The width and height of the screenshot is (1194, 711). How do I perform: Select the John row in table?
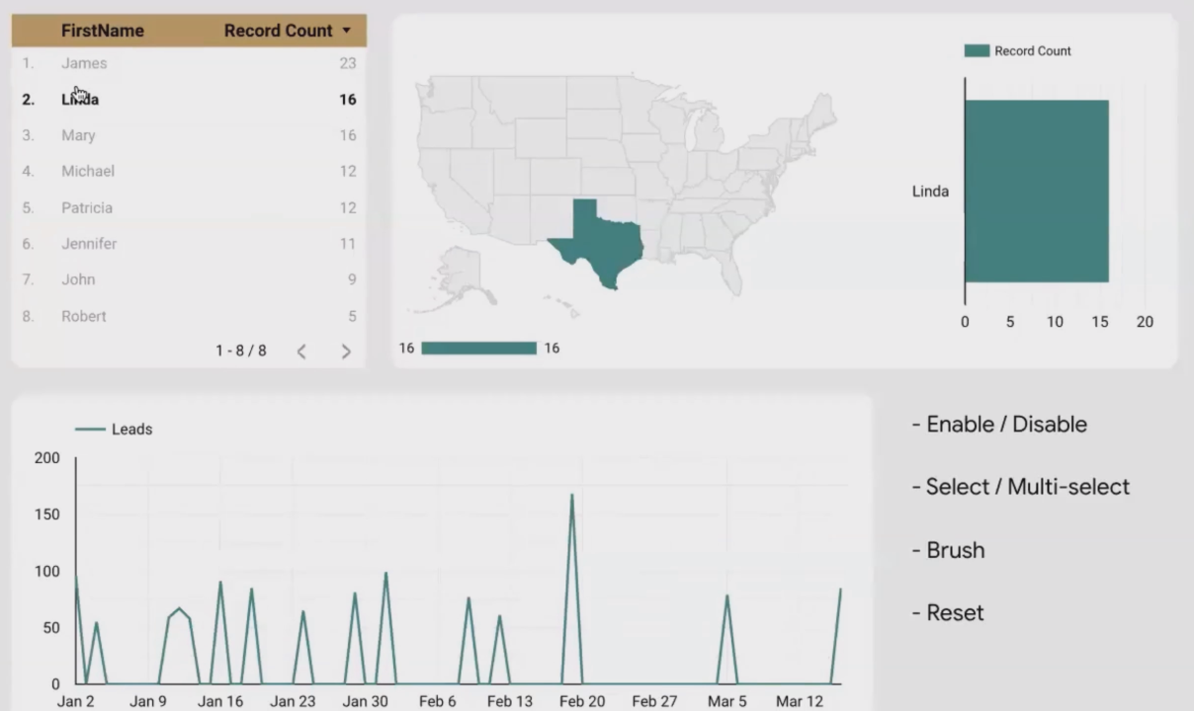[189, 279]
